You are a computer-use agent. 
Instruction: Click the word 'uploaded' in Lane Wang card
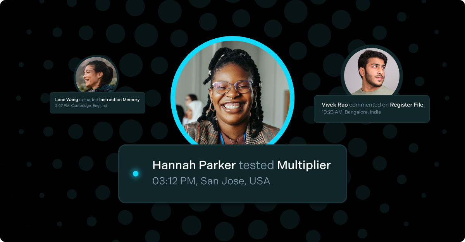88,100
